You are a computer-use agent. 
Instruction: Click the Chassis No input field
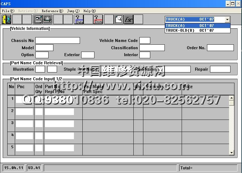[57, 40]
